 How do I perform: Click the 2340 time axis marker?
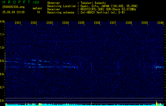(x=160, y=23)
